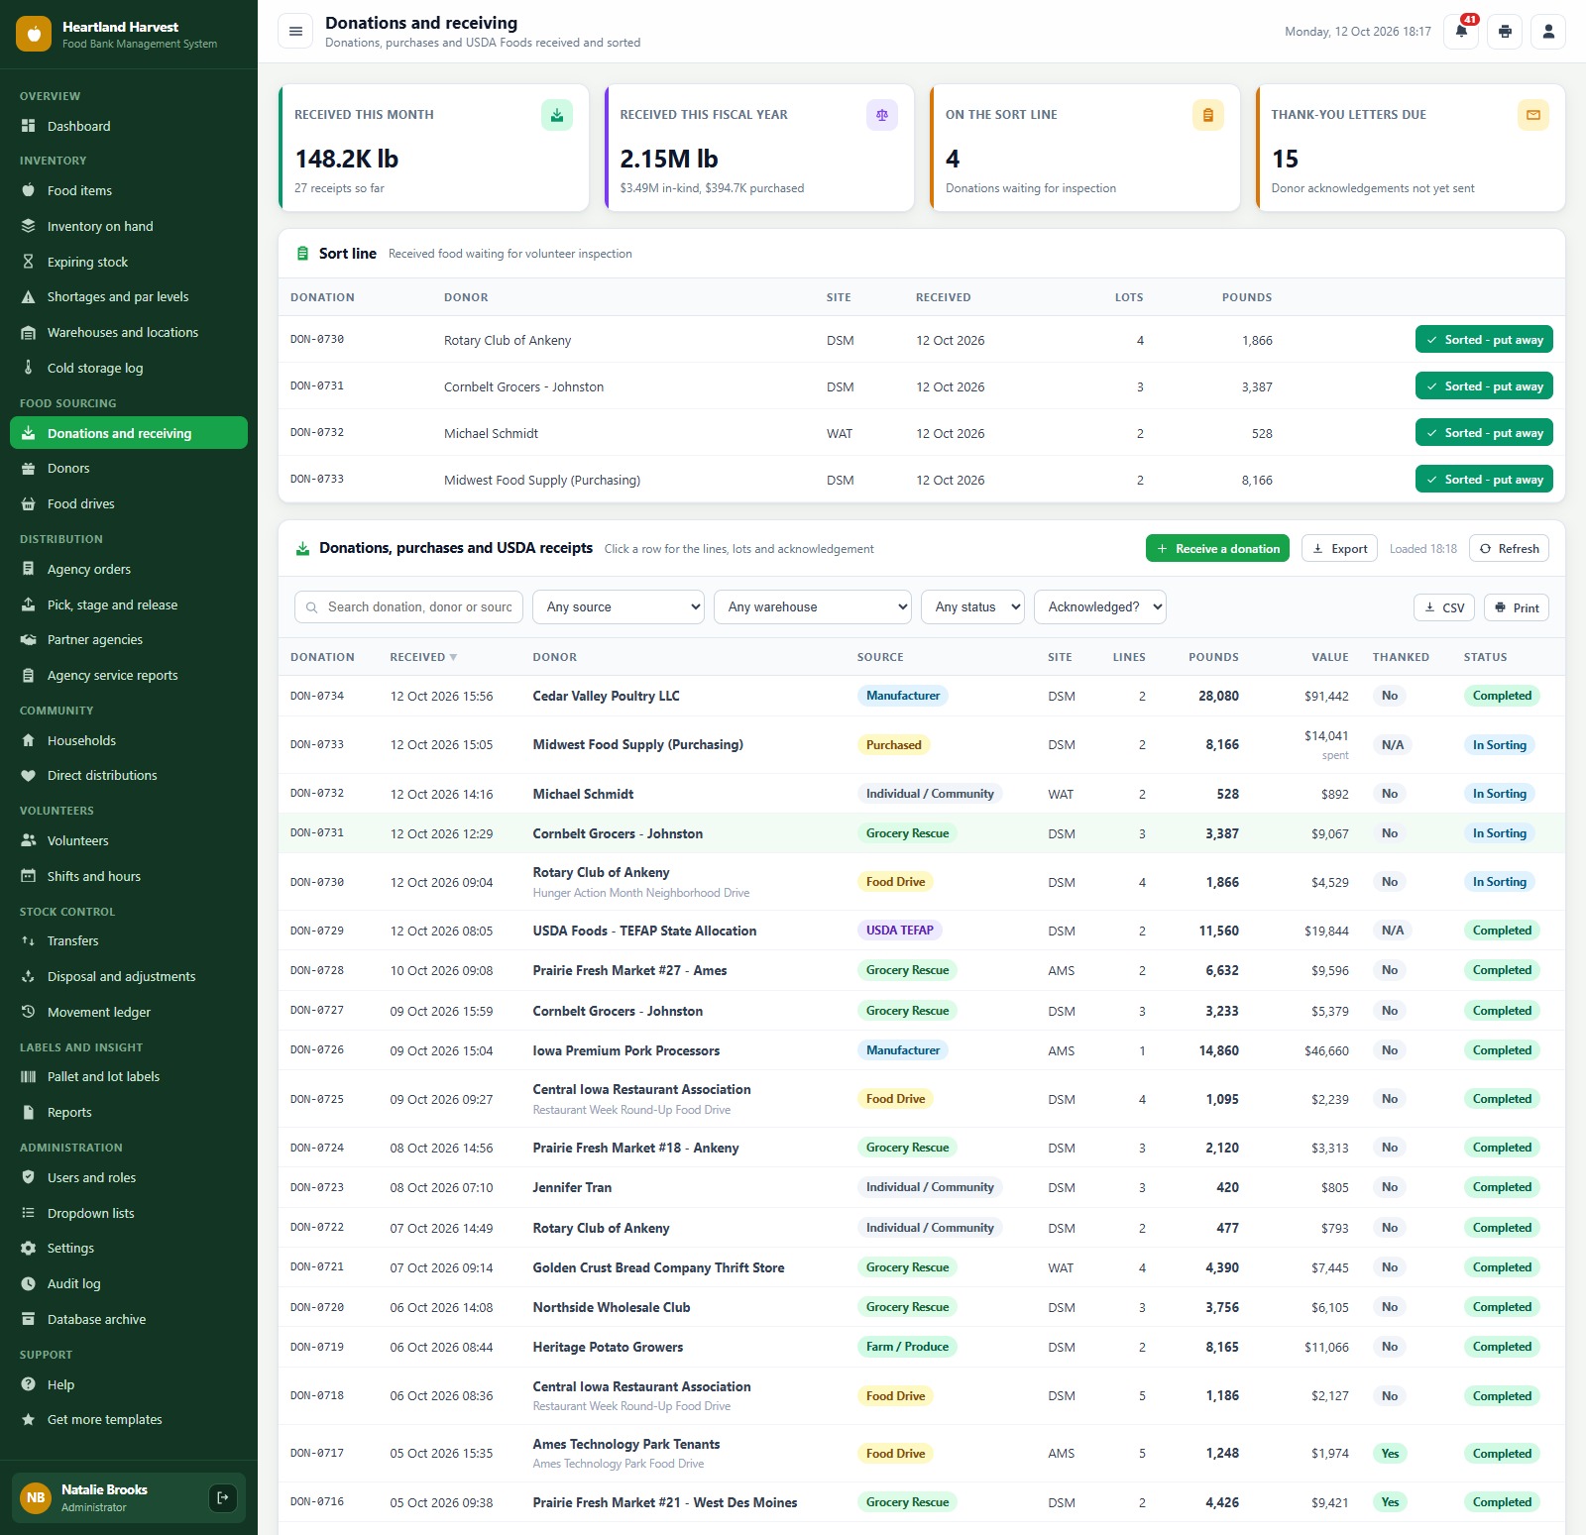Open the Any source filter dropdown

tap(619, 607)
